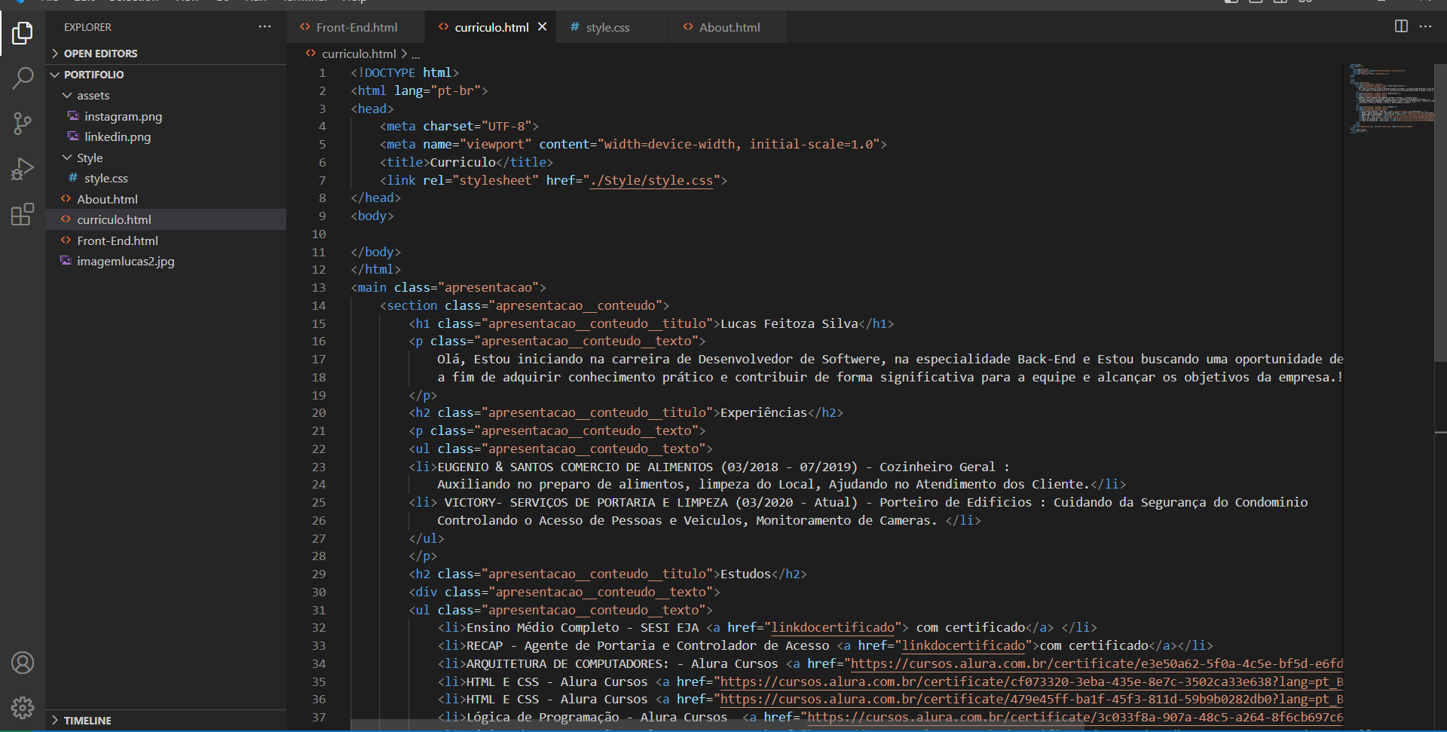Viewport: 1447px width, 732px height.
Task: Click the Alura certificate URL on line 36
Action: (x=1032, y=699)
